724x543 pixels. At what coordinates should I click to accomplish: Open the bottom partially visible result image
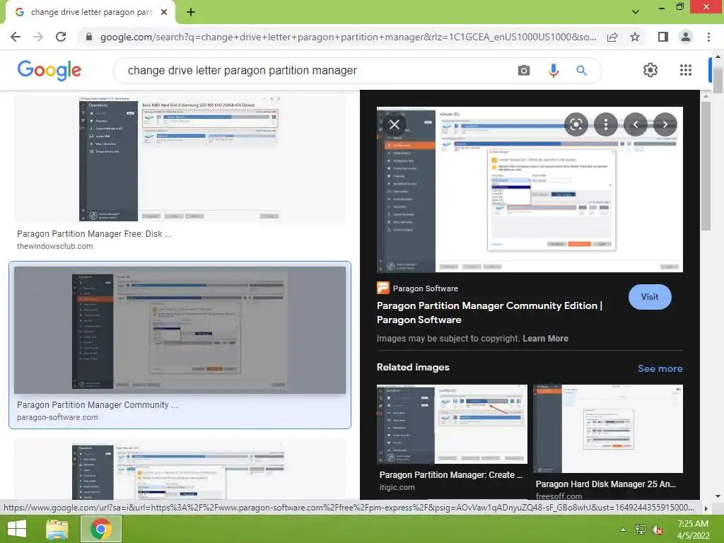(x=180, y=469)
